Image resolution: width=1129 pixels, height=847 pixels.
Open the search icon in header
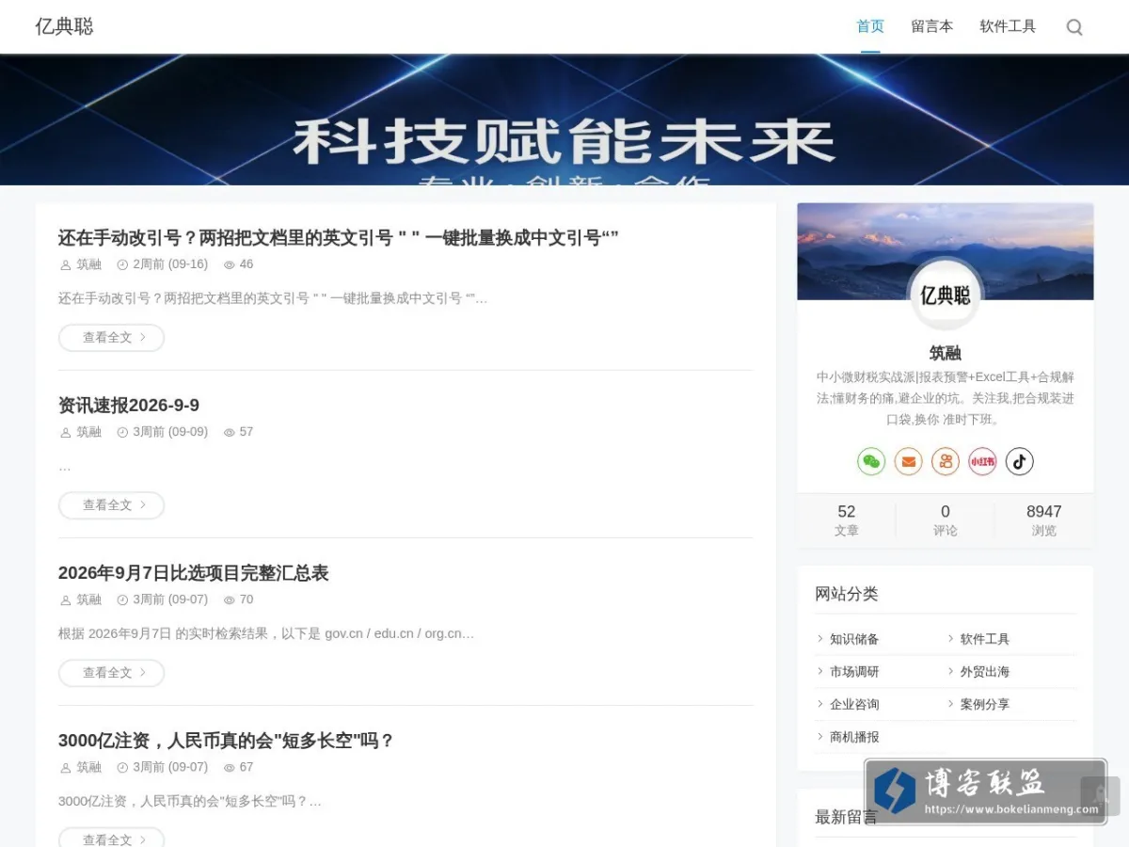[1074, 27]
